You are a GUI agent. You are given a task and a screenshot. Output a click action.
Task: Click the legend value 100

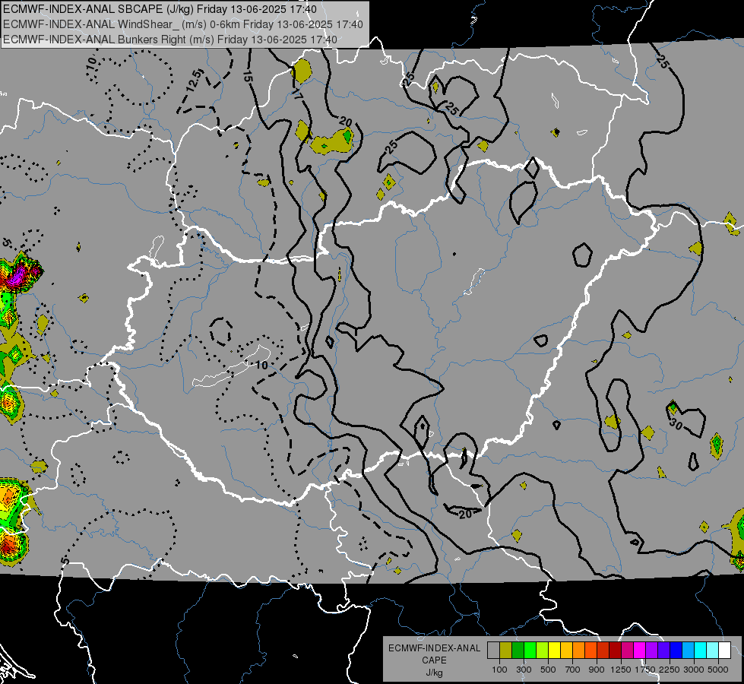click(499, 670)
